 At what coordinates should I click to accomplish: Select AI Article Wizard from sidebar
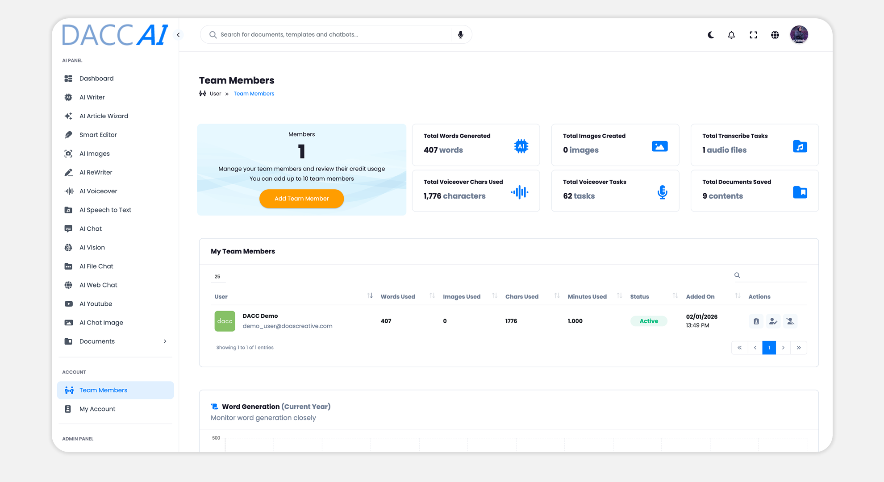click(103, 116)
